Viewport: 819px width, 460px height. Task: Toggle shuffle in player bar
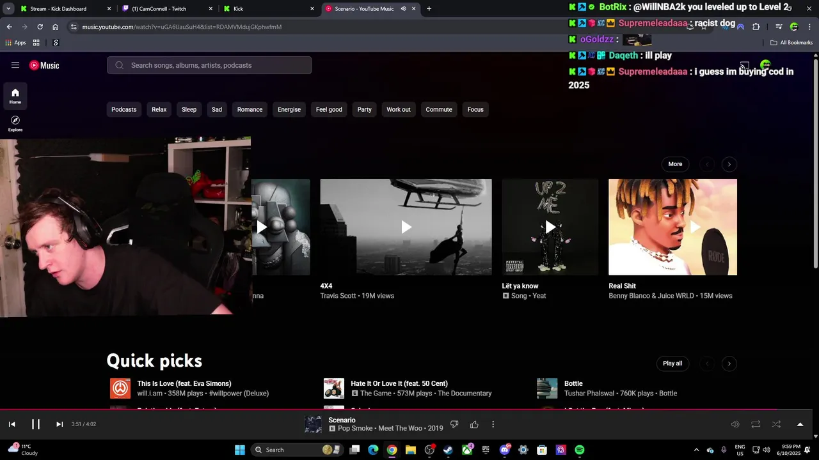[776, 424]
